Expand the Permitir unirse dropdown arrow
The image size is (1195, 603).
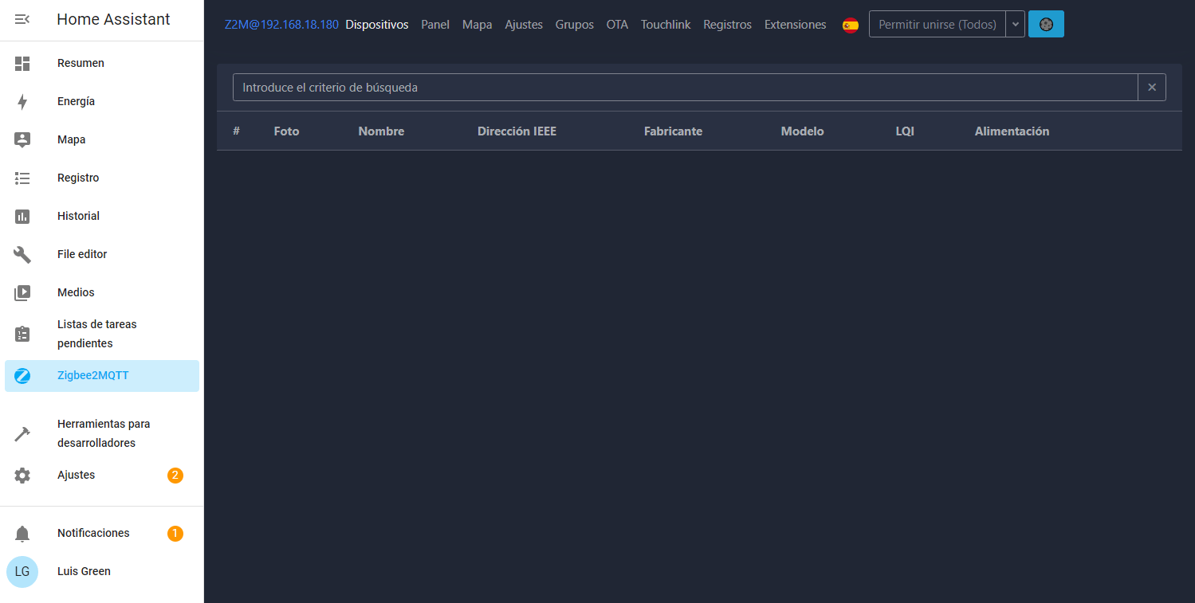(x=1015, y=25)
